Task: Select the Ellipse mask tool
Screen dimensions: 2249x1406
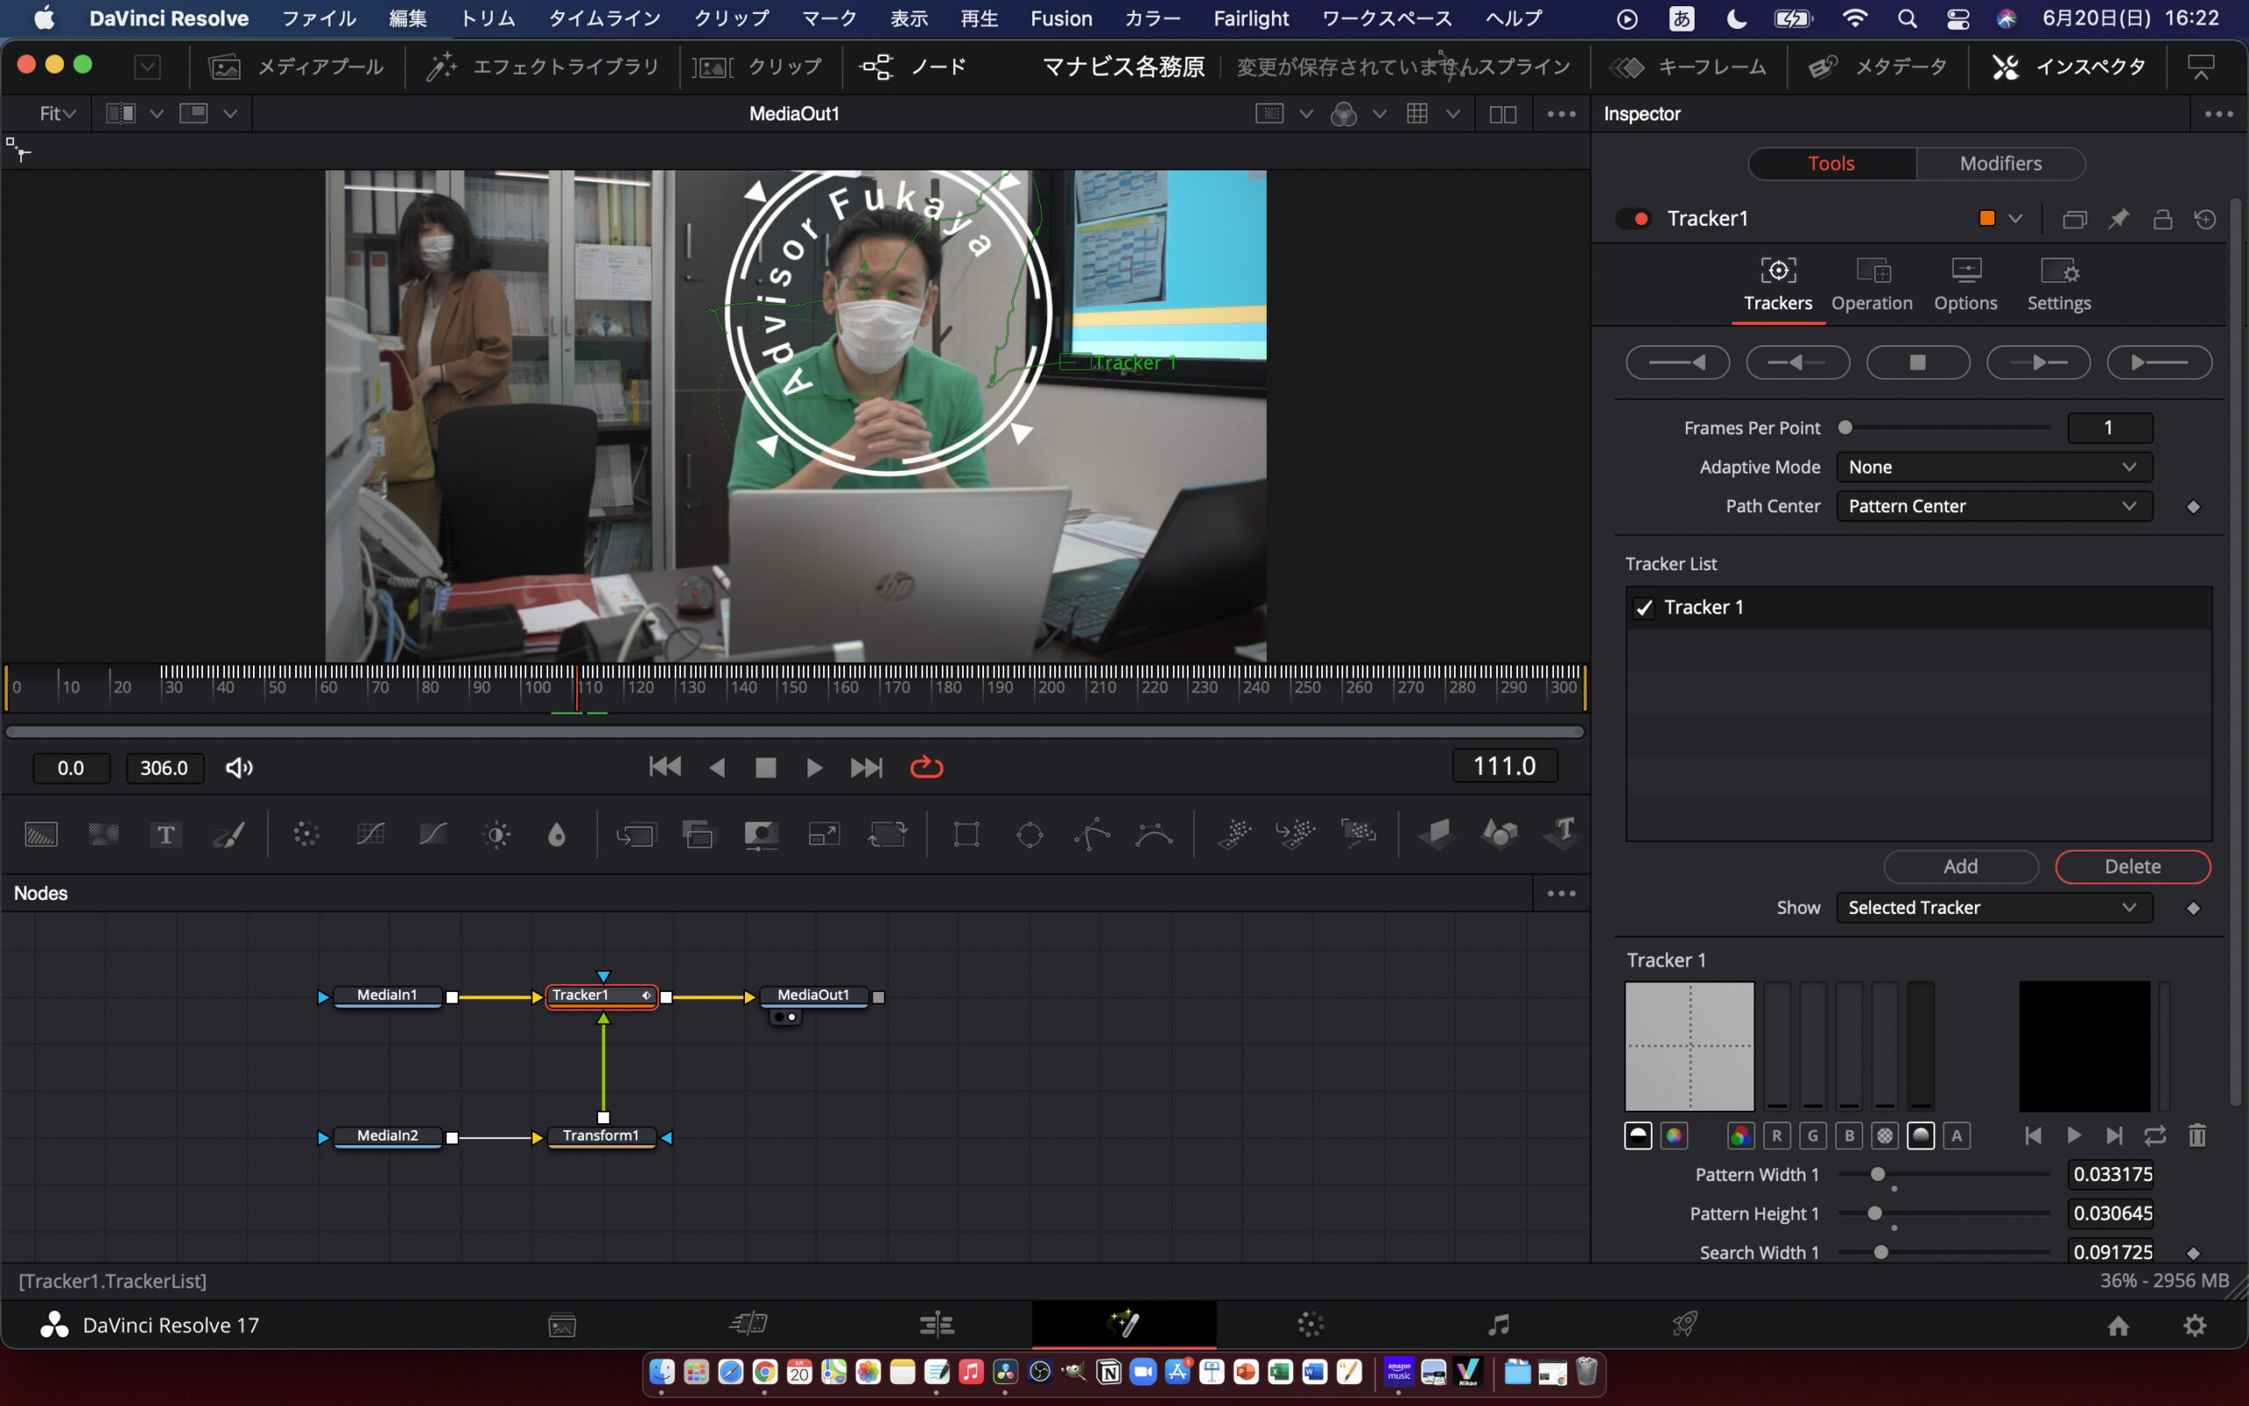Action: [x=1030, y=834]
